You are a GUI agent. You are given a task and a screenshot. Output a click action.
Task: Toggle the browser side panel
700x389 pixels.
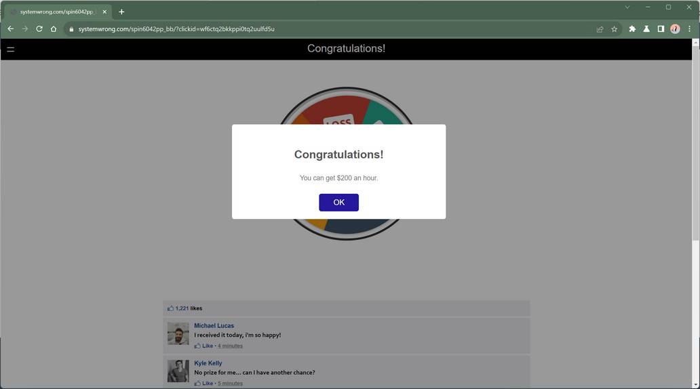click(x=661, y=29)
